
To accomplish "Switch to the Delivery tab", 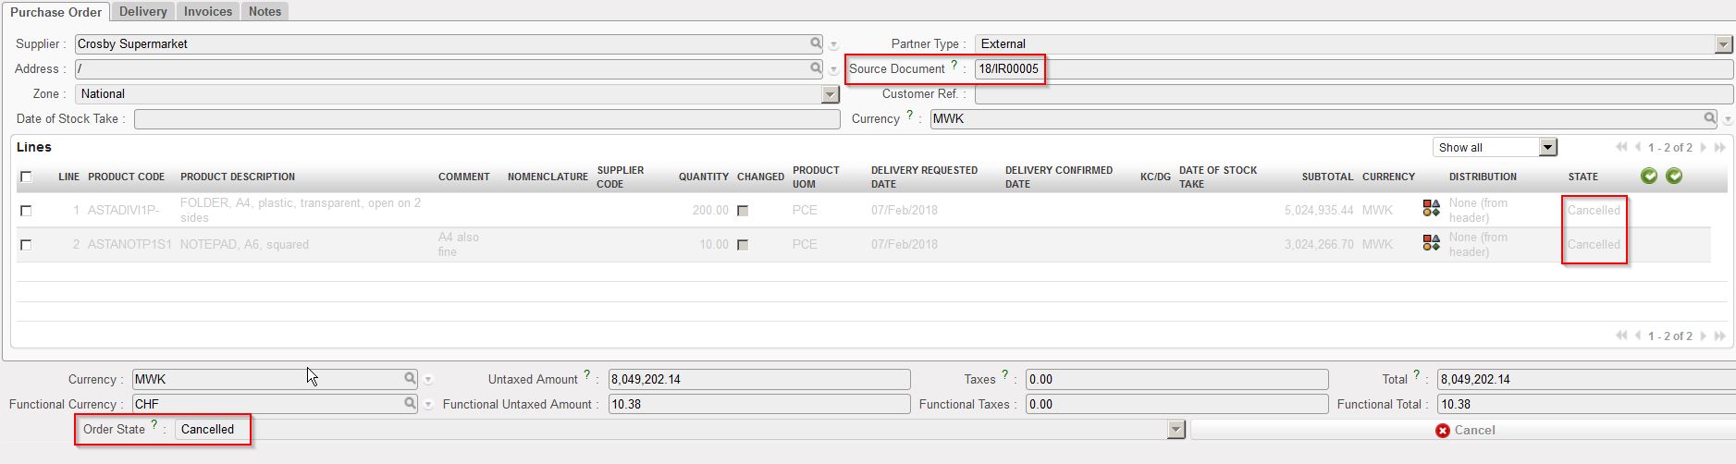I will point(143,11).
